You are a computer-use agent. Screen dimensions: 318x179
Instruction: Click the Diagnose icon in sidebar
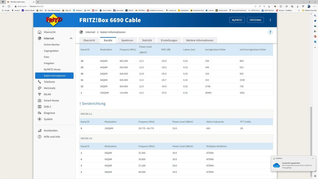pyautogui.click(x=39, y=113)
